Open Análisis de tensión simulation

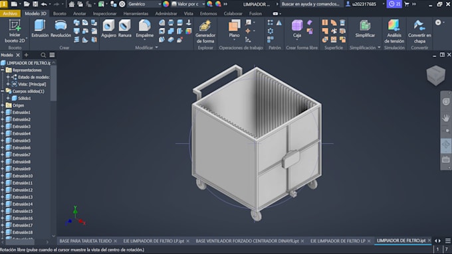pos(394,32)
